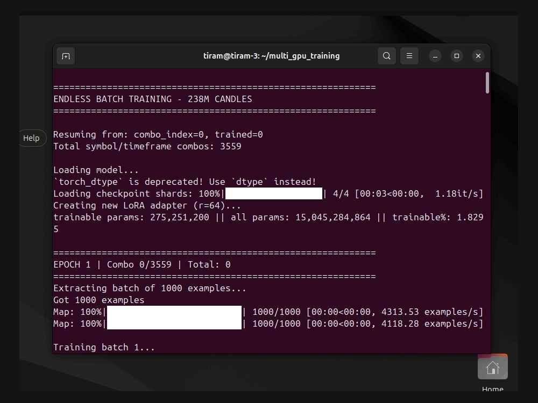Click the EPOCH 1 | Combo 0/3559 line
This screenshot has height=403, width=538.
coord(142,264)
